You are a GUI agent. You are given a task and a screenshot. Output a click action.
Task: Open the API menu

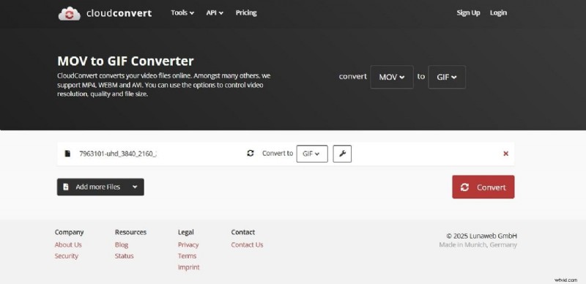tap(215, 12)
